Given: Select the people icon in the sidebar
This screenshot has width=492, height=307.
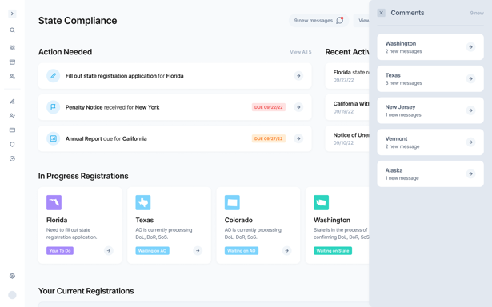Looking at the screenshot, I should 12,76.
